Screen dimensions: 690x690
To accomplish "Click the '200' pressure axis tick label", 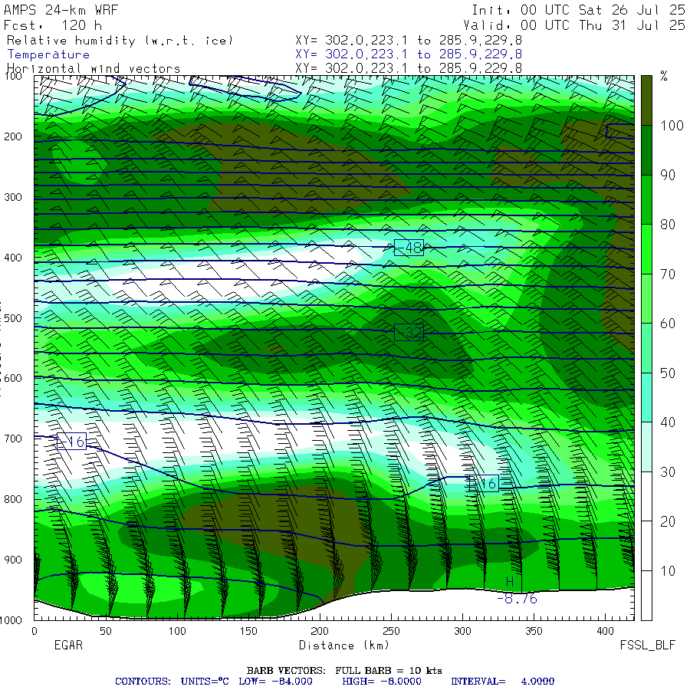I will pos(13,137).
